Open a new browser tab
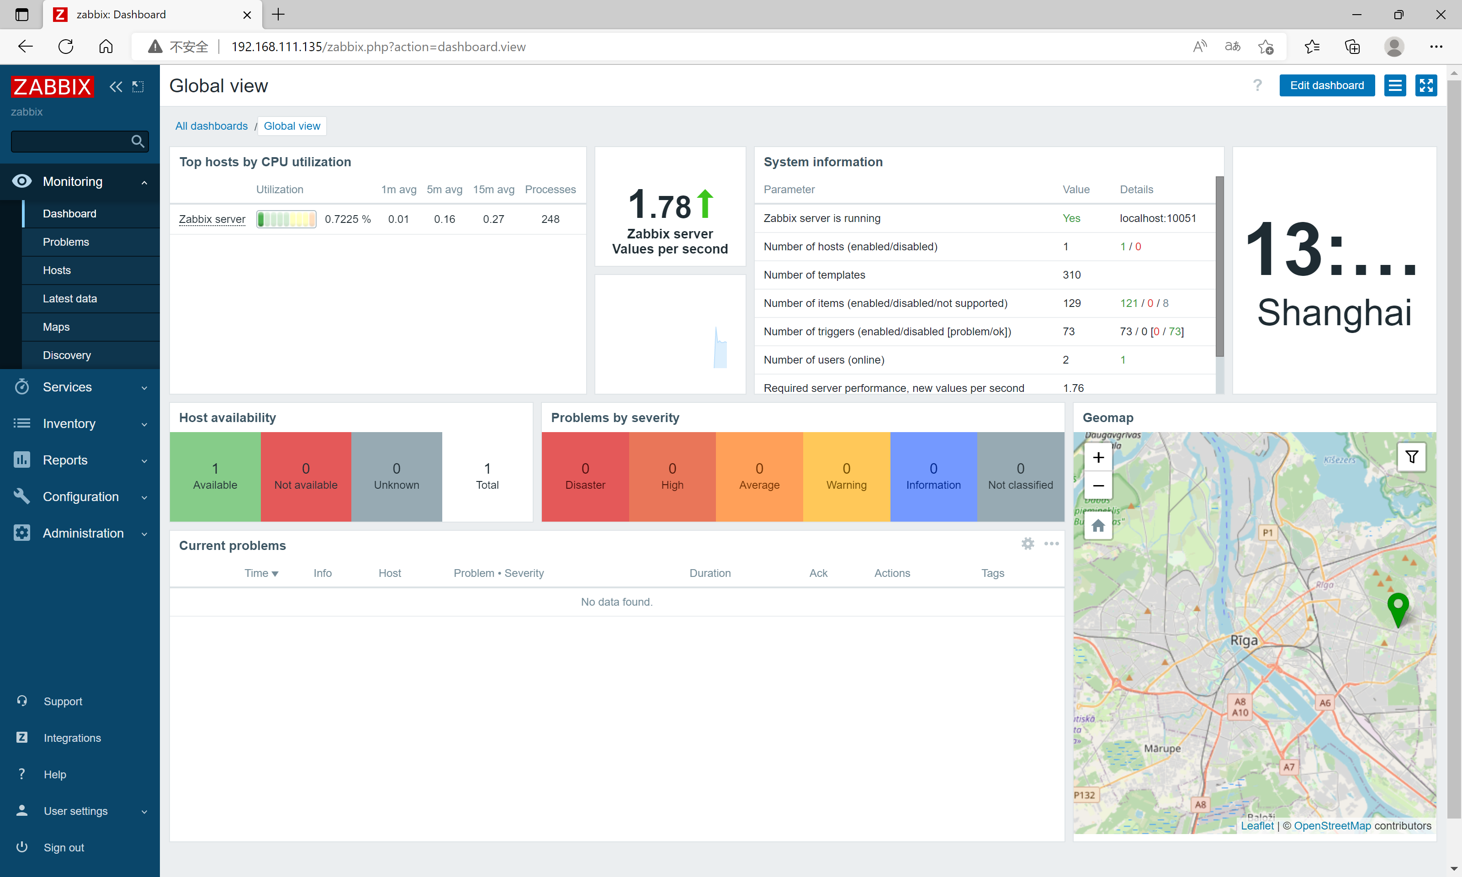The width and height of the screenshot is (1462, 877). (278, 14)
